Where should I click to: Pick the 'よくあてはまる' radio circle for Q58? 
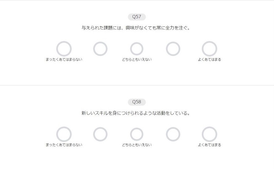click(x=209, y=134)
